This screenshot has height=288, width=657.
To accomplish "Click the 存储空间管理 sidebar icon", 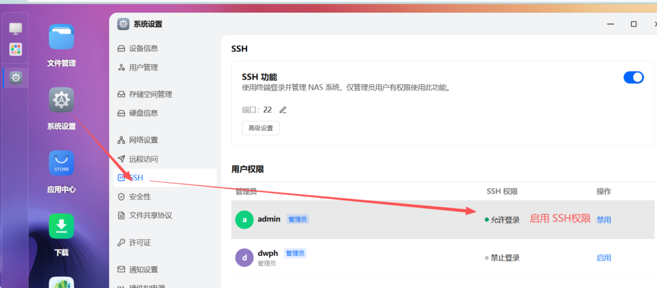I will pyautogui.click(x=121, y=94).
